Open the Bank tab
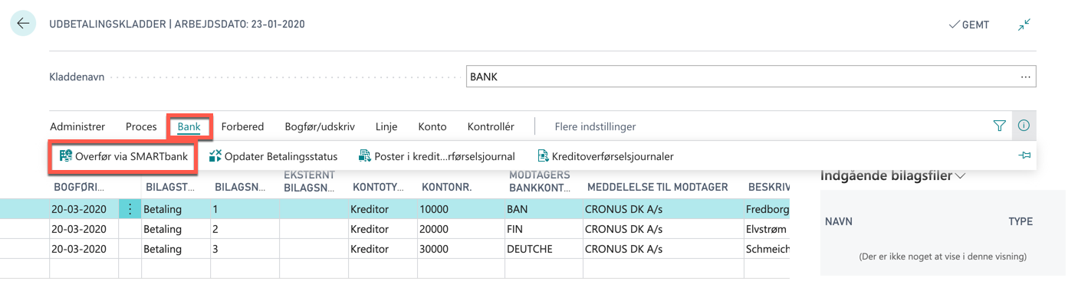 189,126
